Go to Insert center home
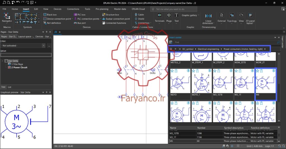Screen dimensions: 286x149 point(171,49)
